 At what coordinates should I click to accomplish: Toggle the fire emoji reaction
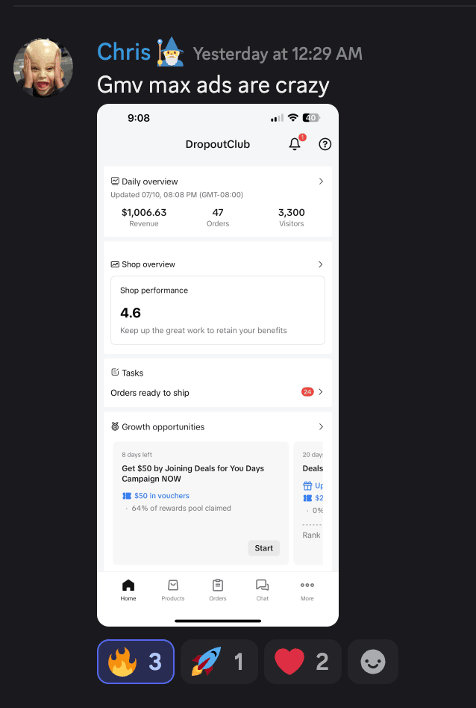135,662
